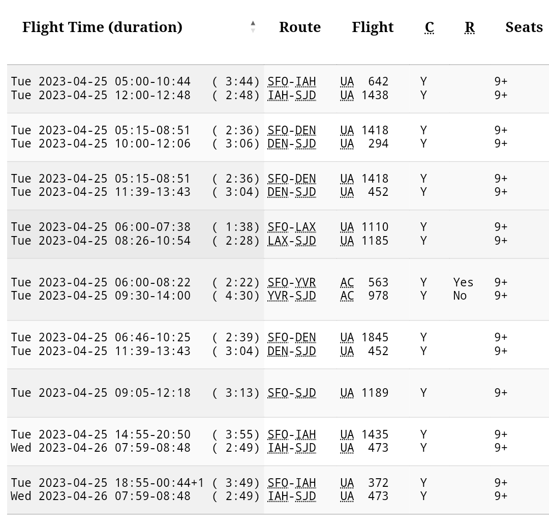Click the C column header abbreviation
The height and width of the screenshot is (525, 549).
430,27
